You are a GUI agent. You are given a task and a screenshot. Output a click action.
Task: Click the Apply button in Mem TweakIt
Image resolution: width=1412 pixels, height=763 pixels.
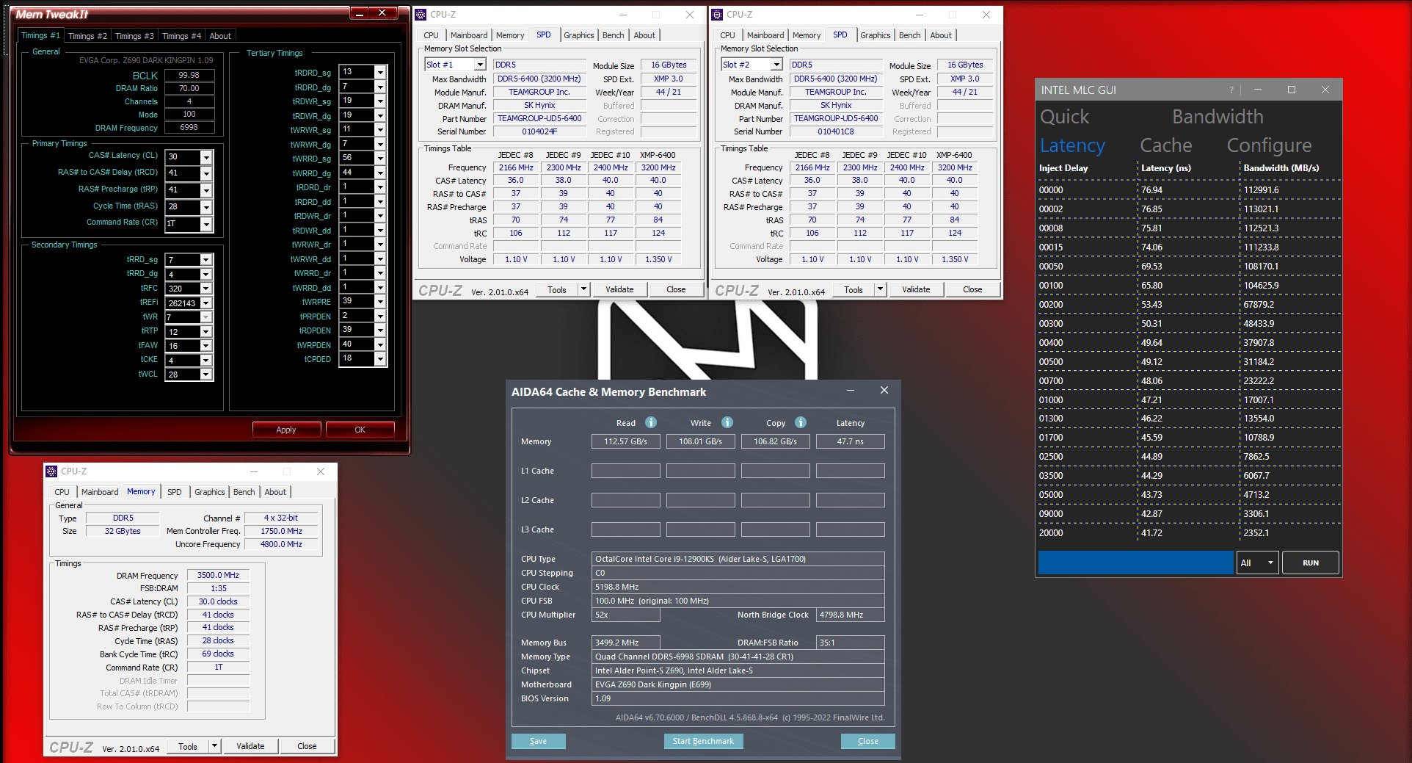pyautogui.click(x=286, y=430)
